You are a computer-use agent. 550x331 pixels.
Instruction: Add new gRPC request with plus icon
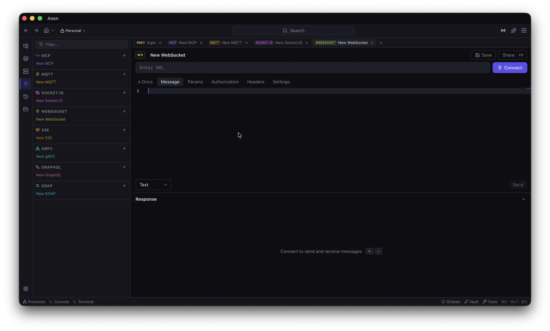pyautogui.click(x=124, y=148)
